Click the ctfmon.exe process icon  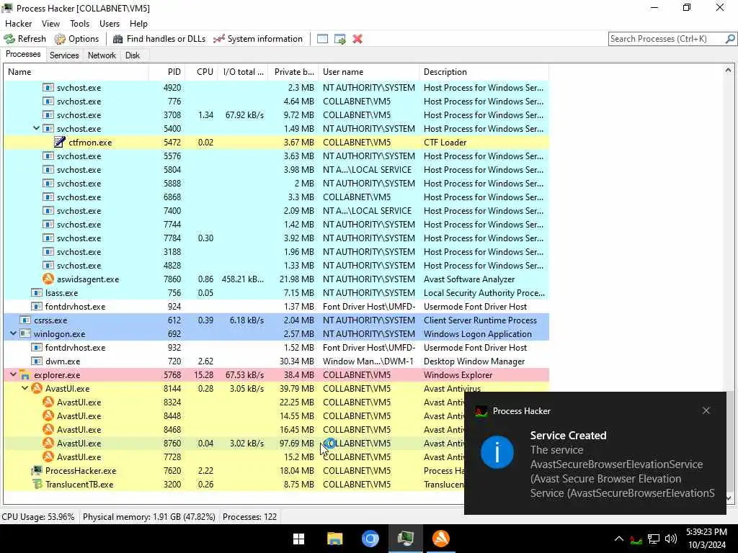(60, 142)
